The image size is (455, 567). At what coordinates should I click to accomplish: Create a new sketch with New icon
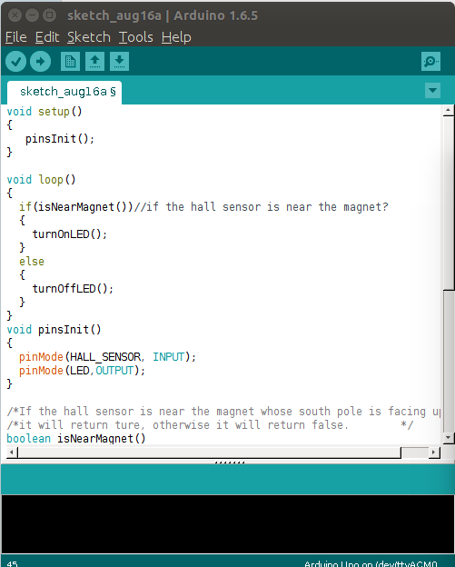(x=70, y=62)
